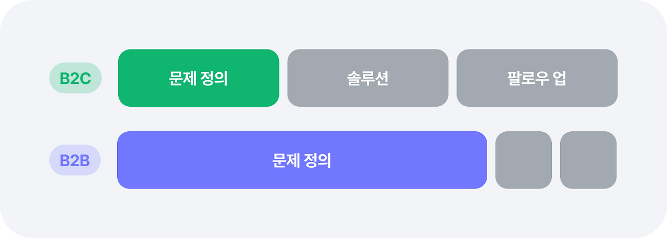667x238 pixels.
Task: Click the last small gray square
Action: [x=588, y=160]
